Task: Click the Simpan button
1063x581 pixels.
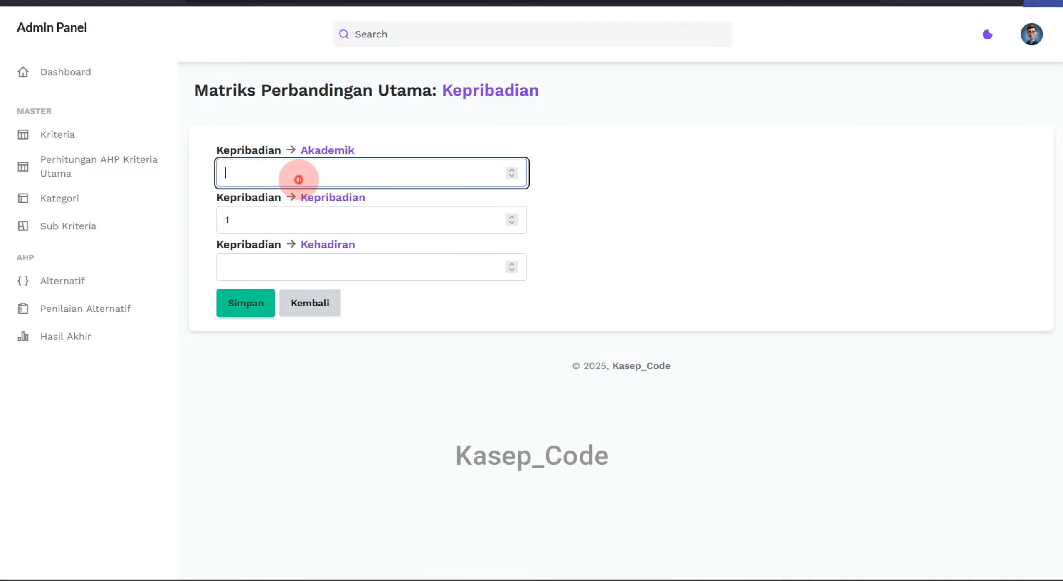Action: click(245, 303)
